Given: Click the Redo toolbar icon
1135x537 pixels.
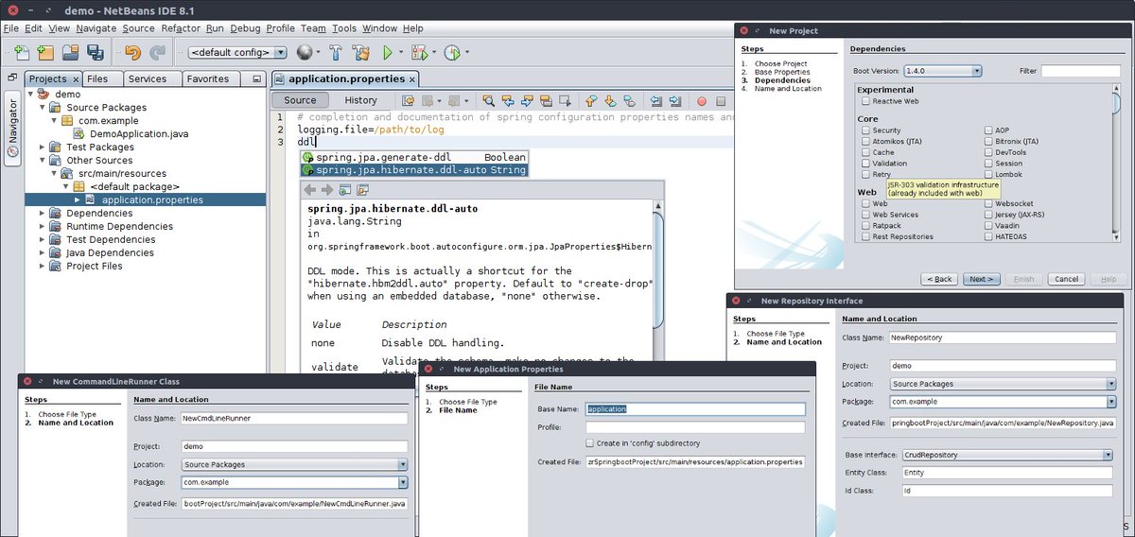Looking at the screenshot, I should pos(157,52).
